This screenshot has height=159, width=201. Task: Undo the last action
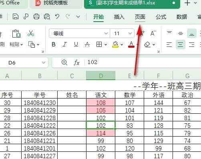[57, 17]
